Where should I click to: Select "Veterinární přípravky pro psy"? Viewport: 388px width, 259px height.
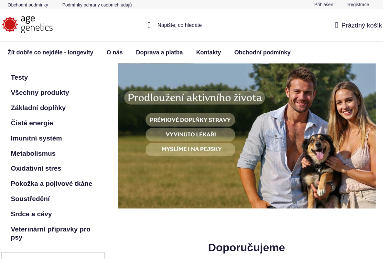click(x=50, y=233)
